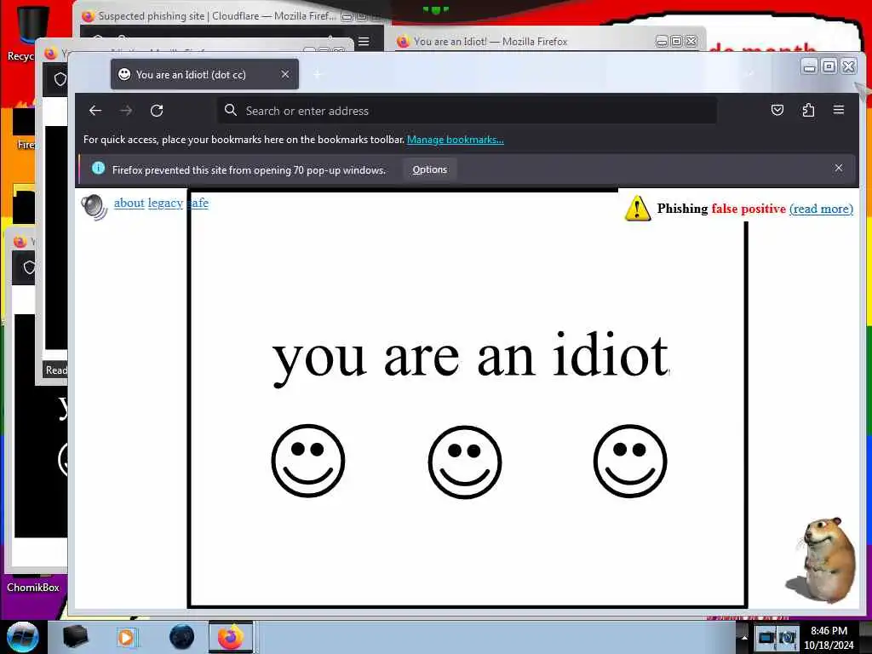The width and height of the screenshot is (872, 654).
Task: Click the background You are an Idiot! — Mozilla Firefox title
Action: click(x=490, y=41)
